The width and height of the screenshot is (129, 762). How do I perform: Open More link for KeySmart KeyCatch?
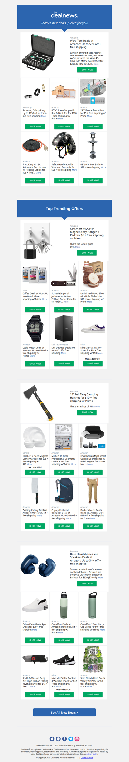[78, 247]
